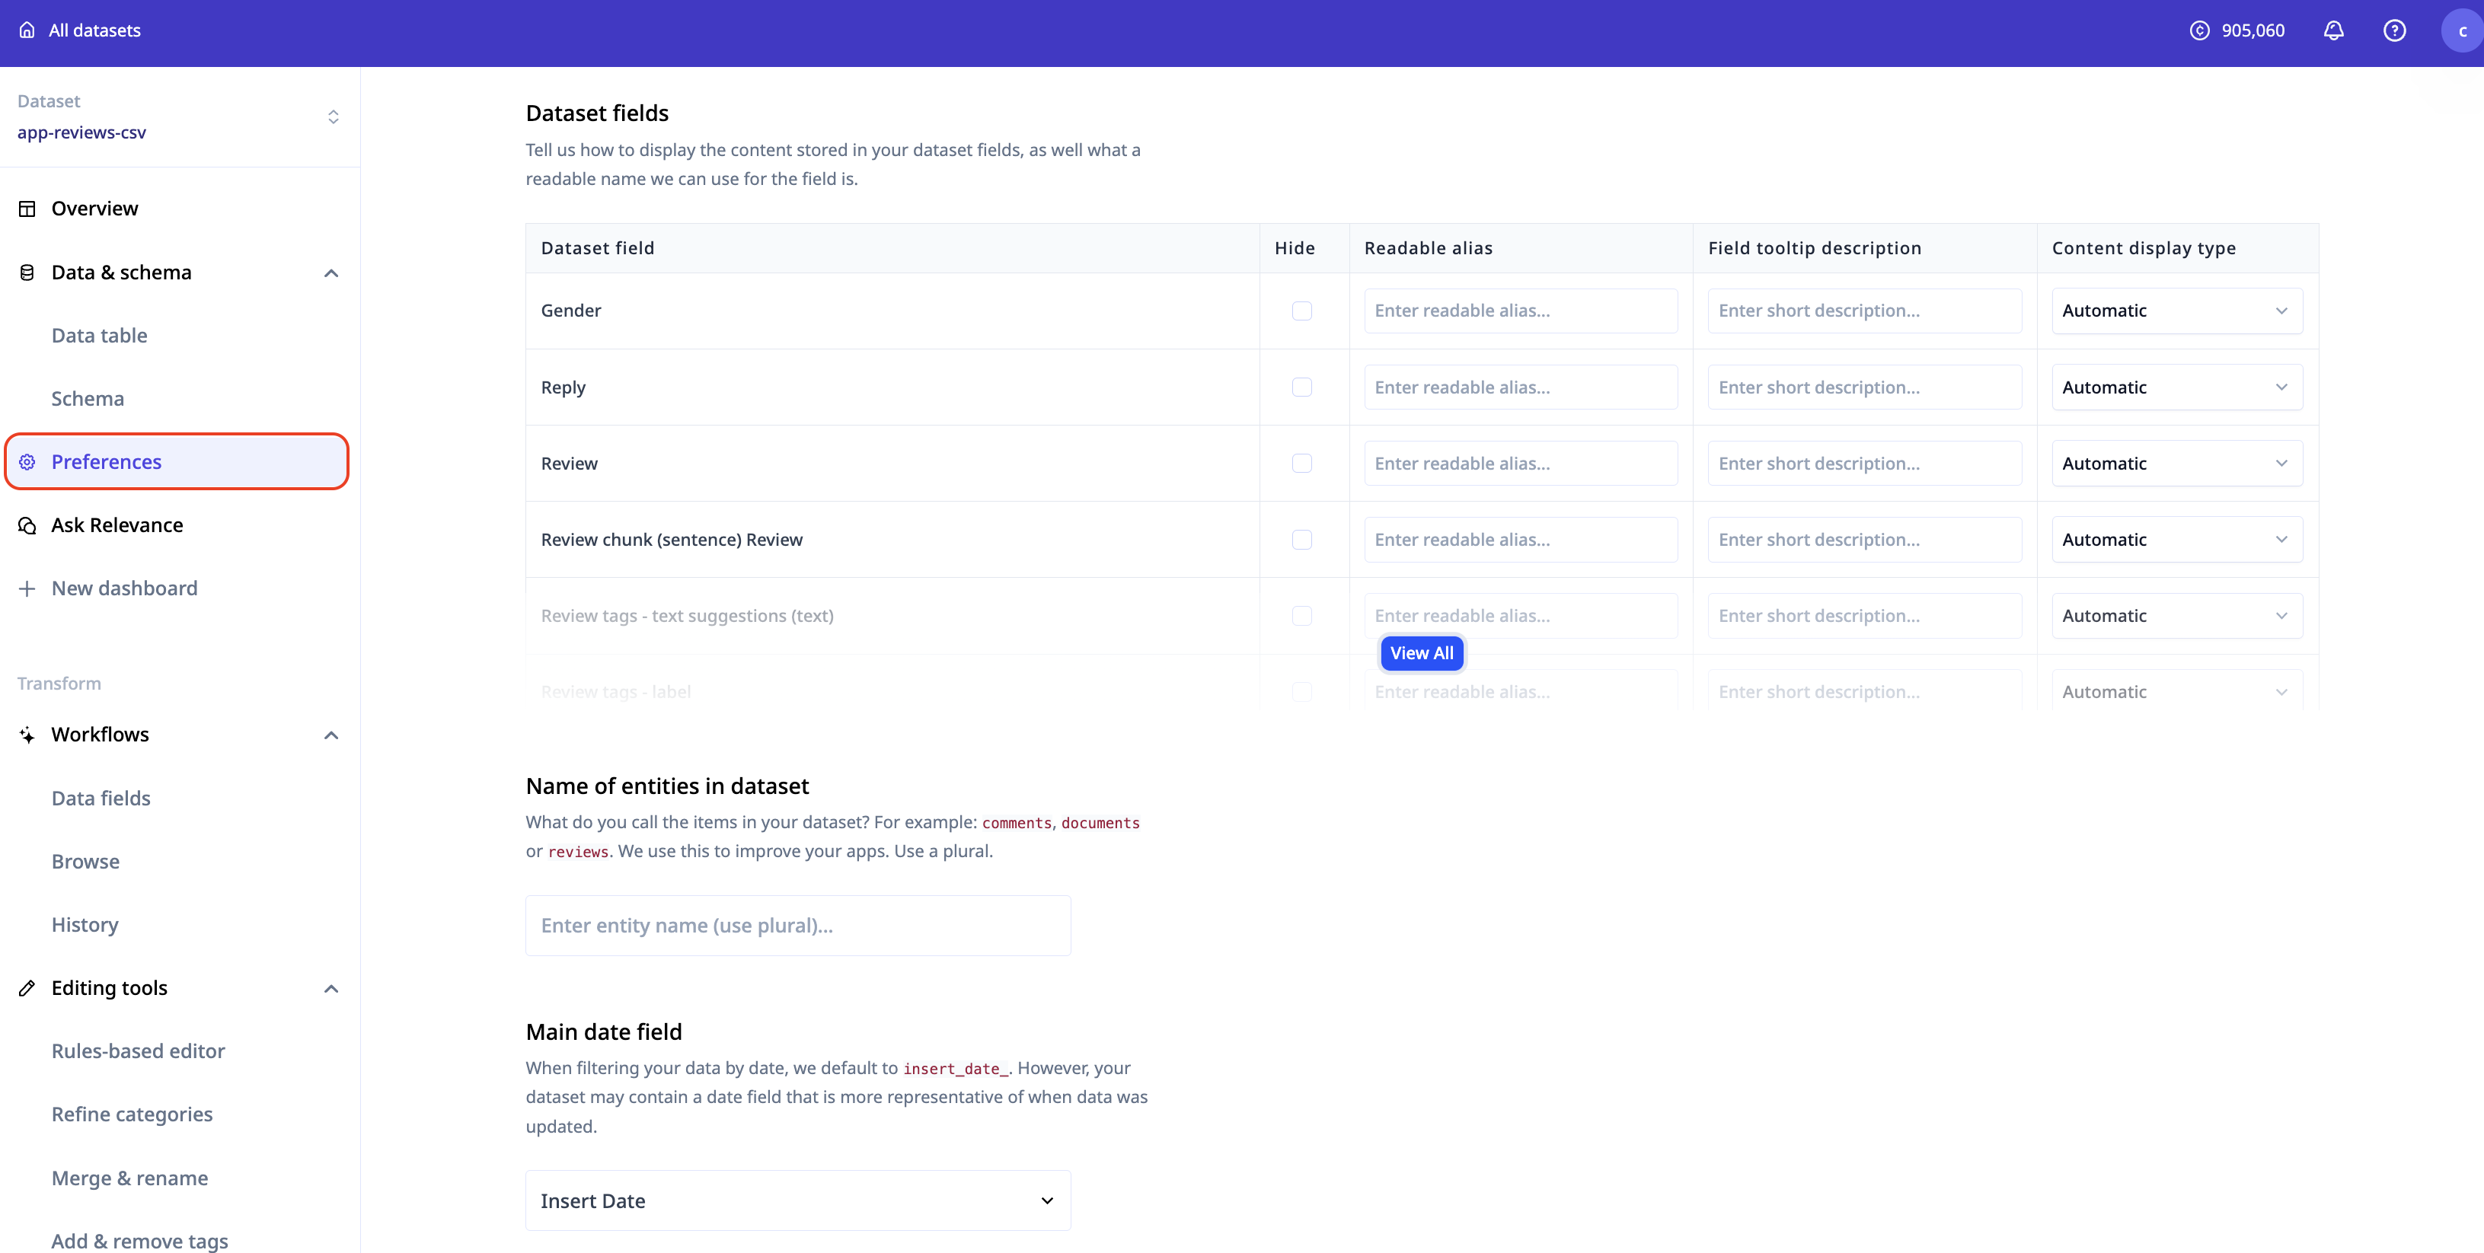Open content display type dropdown for Gender

[x=2176, y=311]
